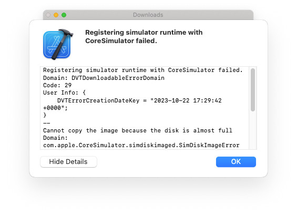The height and width of the screenshot is (216, 297).
Task: Click the User Info: { line
Action: 65,92
